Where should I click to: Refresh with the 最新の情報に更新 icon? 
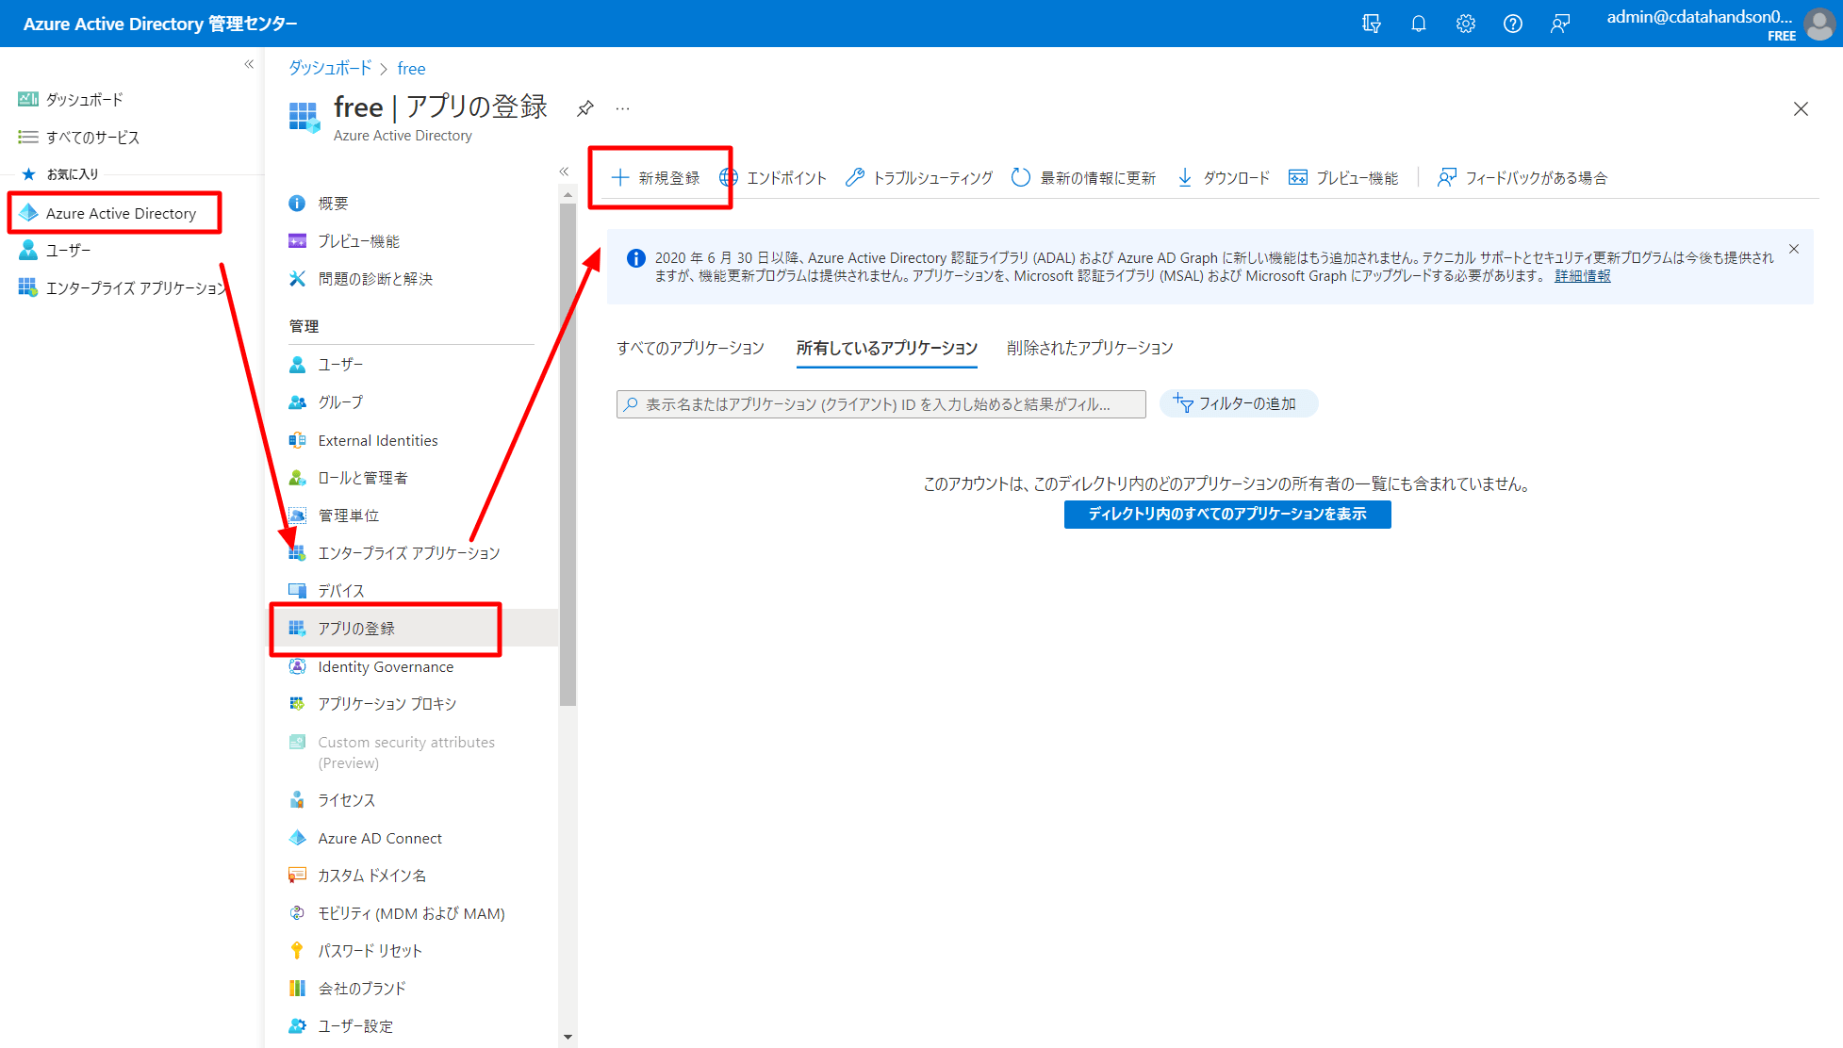pyautogui.click(x=1021, y=177)
